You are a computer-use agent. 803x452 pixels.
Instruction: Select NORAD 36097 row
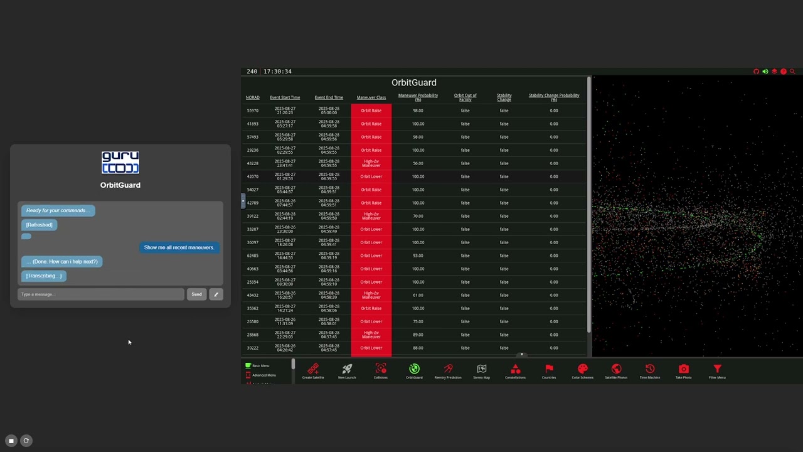click(x=415, y=242)
